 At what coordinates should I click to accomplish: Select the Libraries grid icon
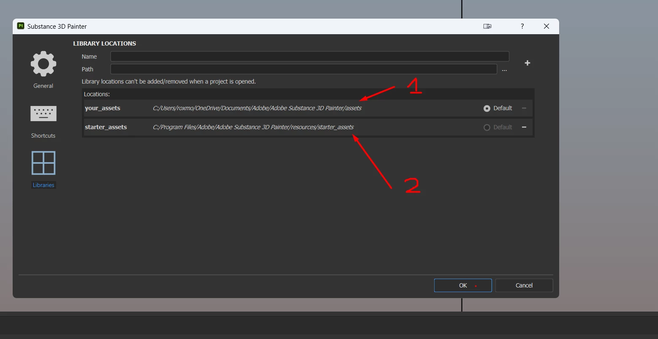(x=44, y=163)
